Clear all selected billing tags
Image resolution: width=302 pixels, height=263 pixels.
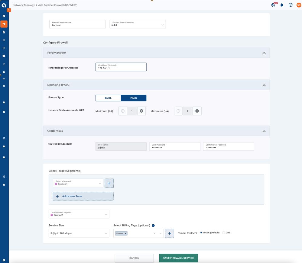[154, 233]
